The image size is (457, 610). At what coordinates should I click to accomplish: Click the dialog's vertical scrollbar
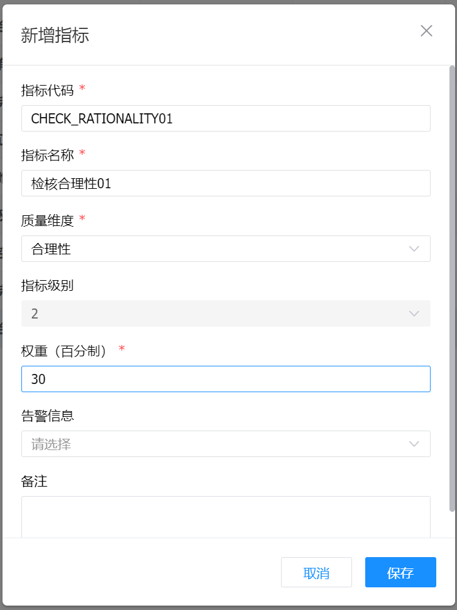coord(452,283)
